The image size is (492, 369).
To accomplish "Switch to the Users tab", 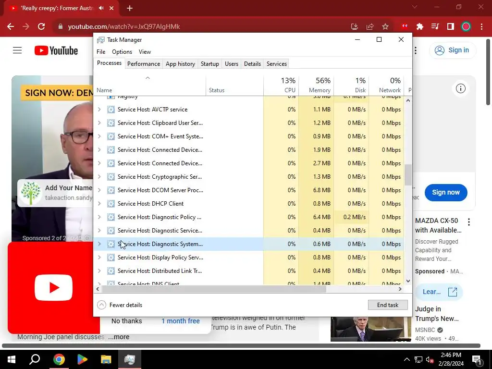I will (x=231, y=64).
